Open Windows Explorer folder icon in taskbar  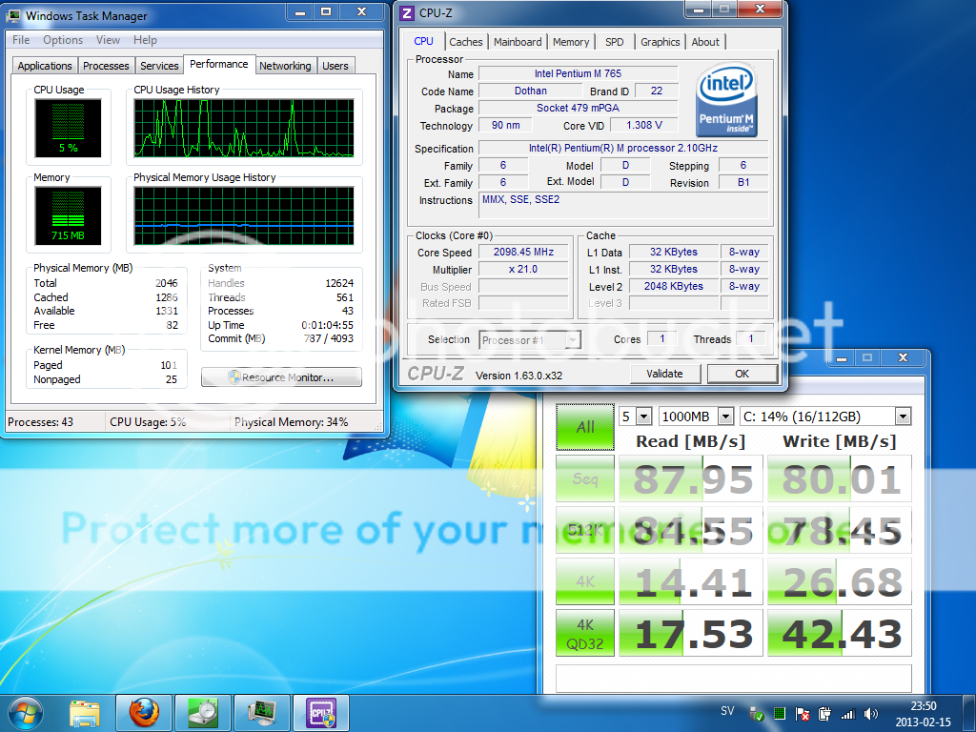(x=85, y=712)
